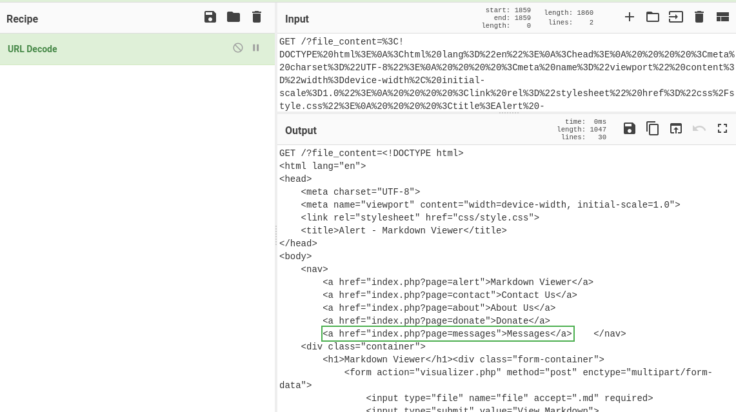Open folder as input
Screen dimensions: 736x412
tap(652, 17)
